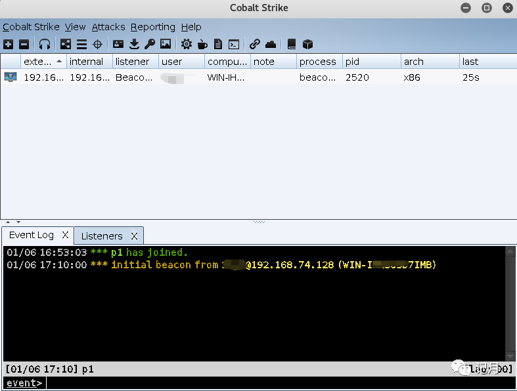Sort by the process column header
Image resolution: width=517 pixels, height=391 pixels.
point(319,62)
